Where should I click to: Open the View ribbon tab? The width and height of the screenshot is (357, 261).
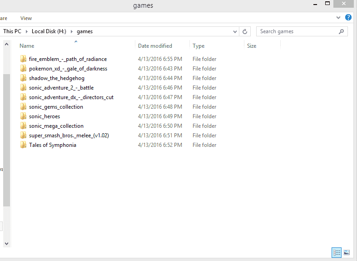[26, 18]
